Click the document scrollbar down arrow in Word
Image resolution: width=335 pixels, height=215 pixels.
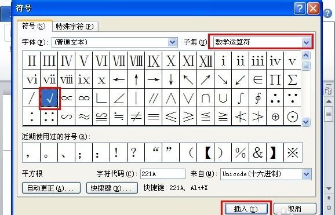click(329, 188)
